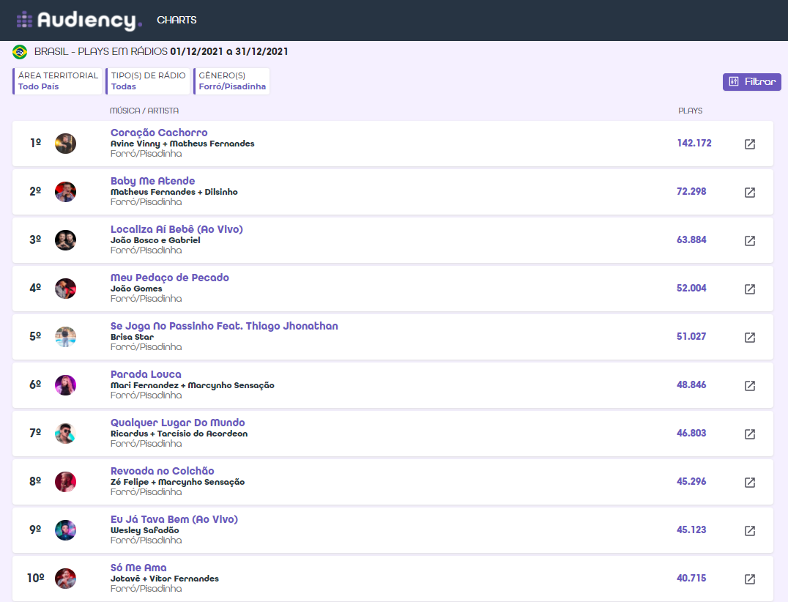Open the song Coração Cachorro

(159, 133)
